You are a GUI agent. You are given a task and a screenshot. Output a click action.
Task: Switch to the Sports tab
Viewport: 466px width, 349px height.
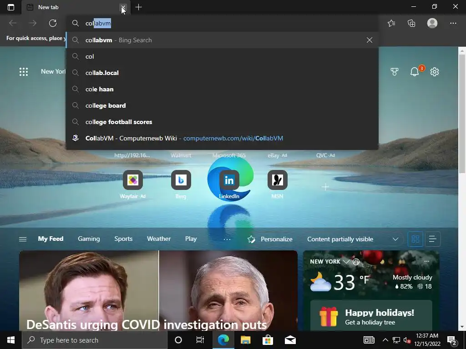123,239
